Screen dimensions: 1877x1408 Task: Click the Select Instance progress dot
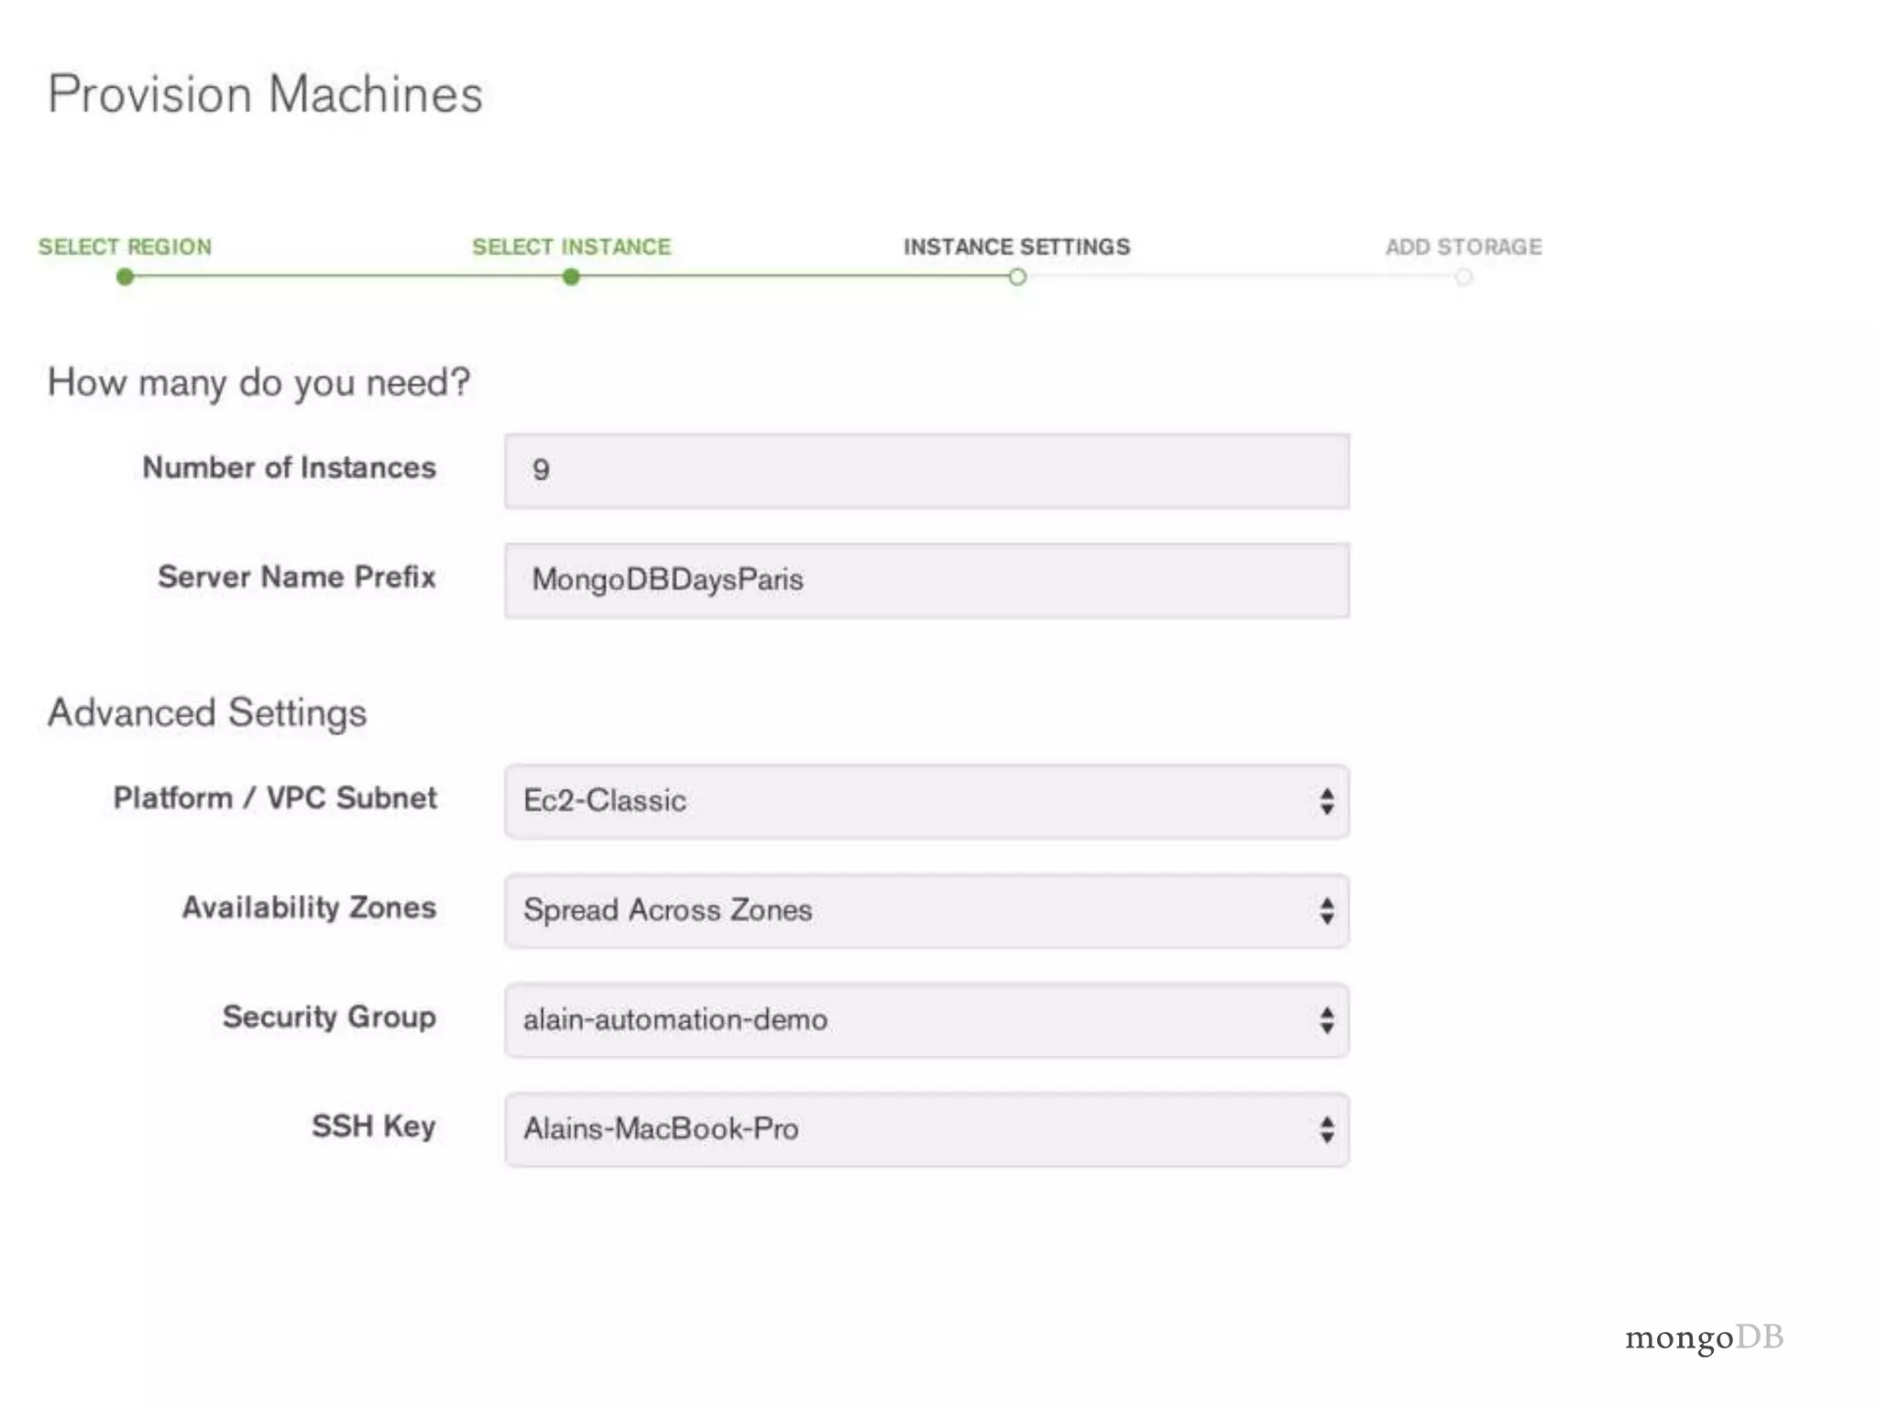(x=571, y=277)
